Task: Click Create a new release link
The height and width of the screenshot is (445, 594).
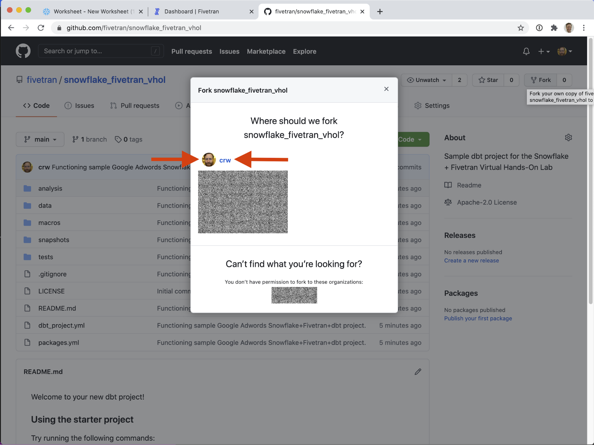Action: tap(471, 261)
